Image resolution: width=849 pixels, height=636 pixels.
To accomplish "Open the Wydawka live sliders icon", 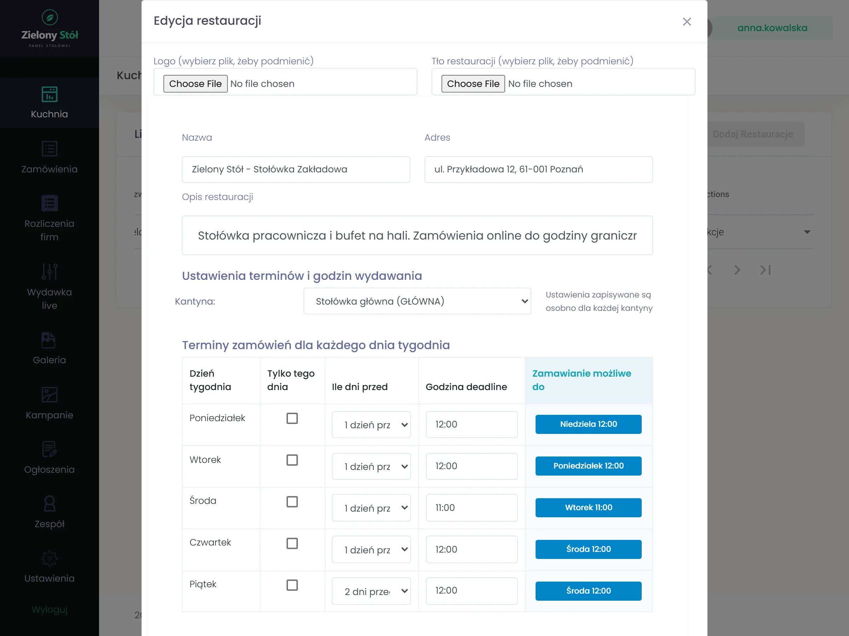I will click(50, 271).
